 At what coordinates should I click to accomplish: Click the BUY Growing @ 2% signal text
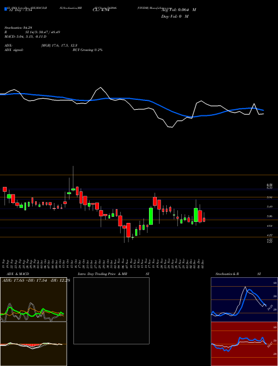(87, 50)
